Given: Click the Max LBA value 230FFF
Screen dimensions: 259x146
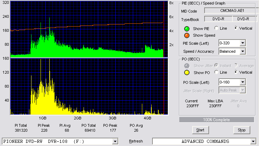Looking at the screenshot, I should point(215,106).
